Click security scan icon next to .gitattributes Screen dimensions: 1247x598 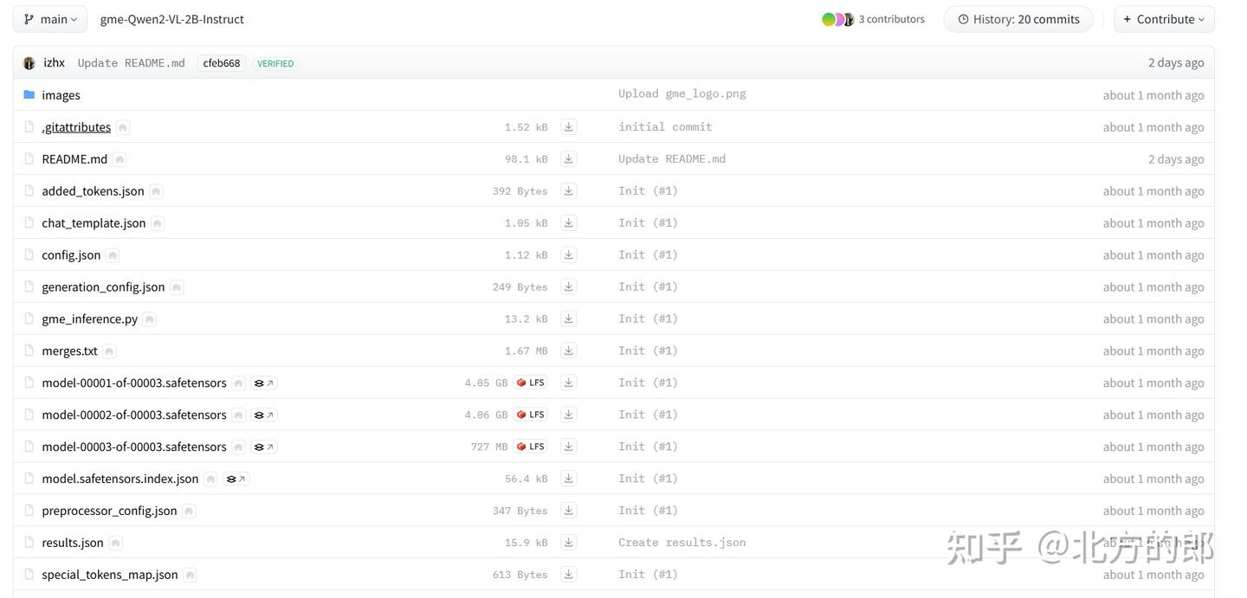(123, 127)
